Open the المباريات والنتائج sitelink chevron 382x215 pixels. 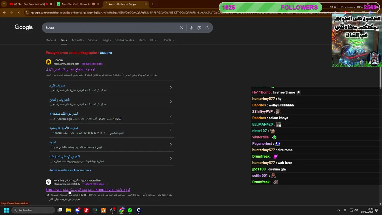171,102
